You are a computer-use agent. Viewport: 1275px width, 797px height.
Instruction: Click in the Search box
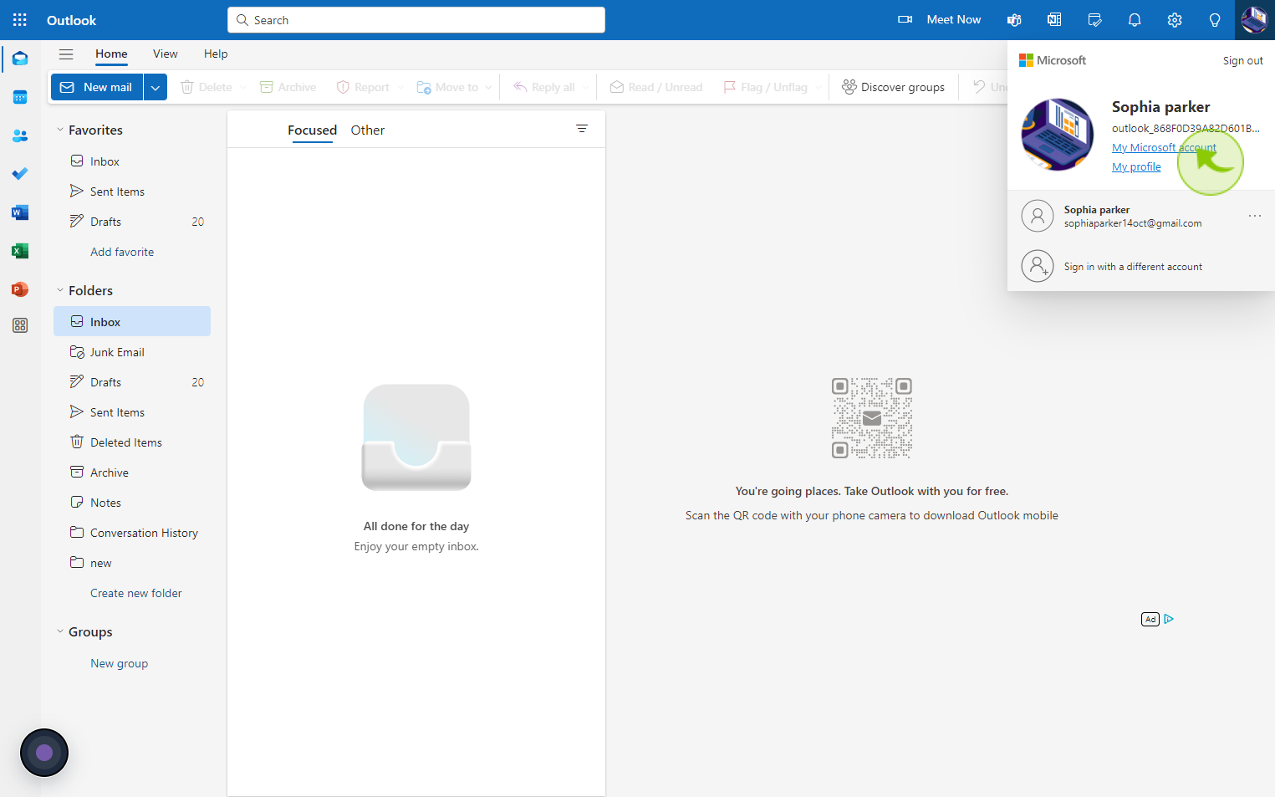click(416, 20)
